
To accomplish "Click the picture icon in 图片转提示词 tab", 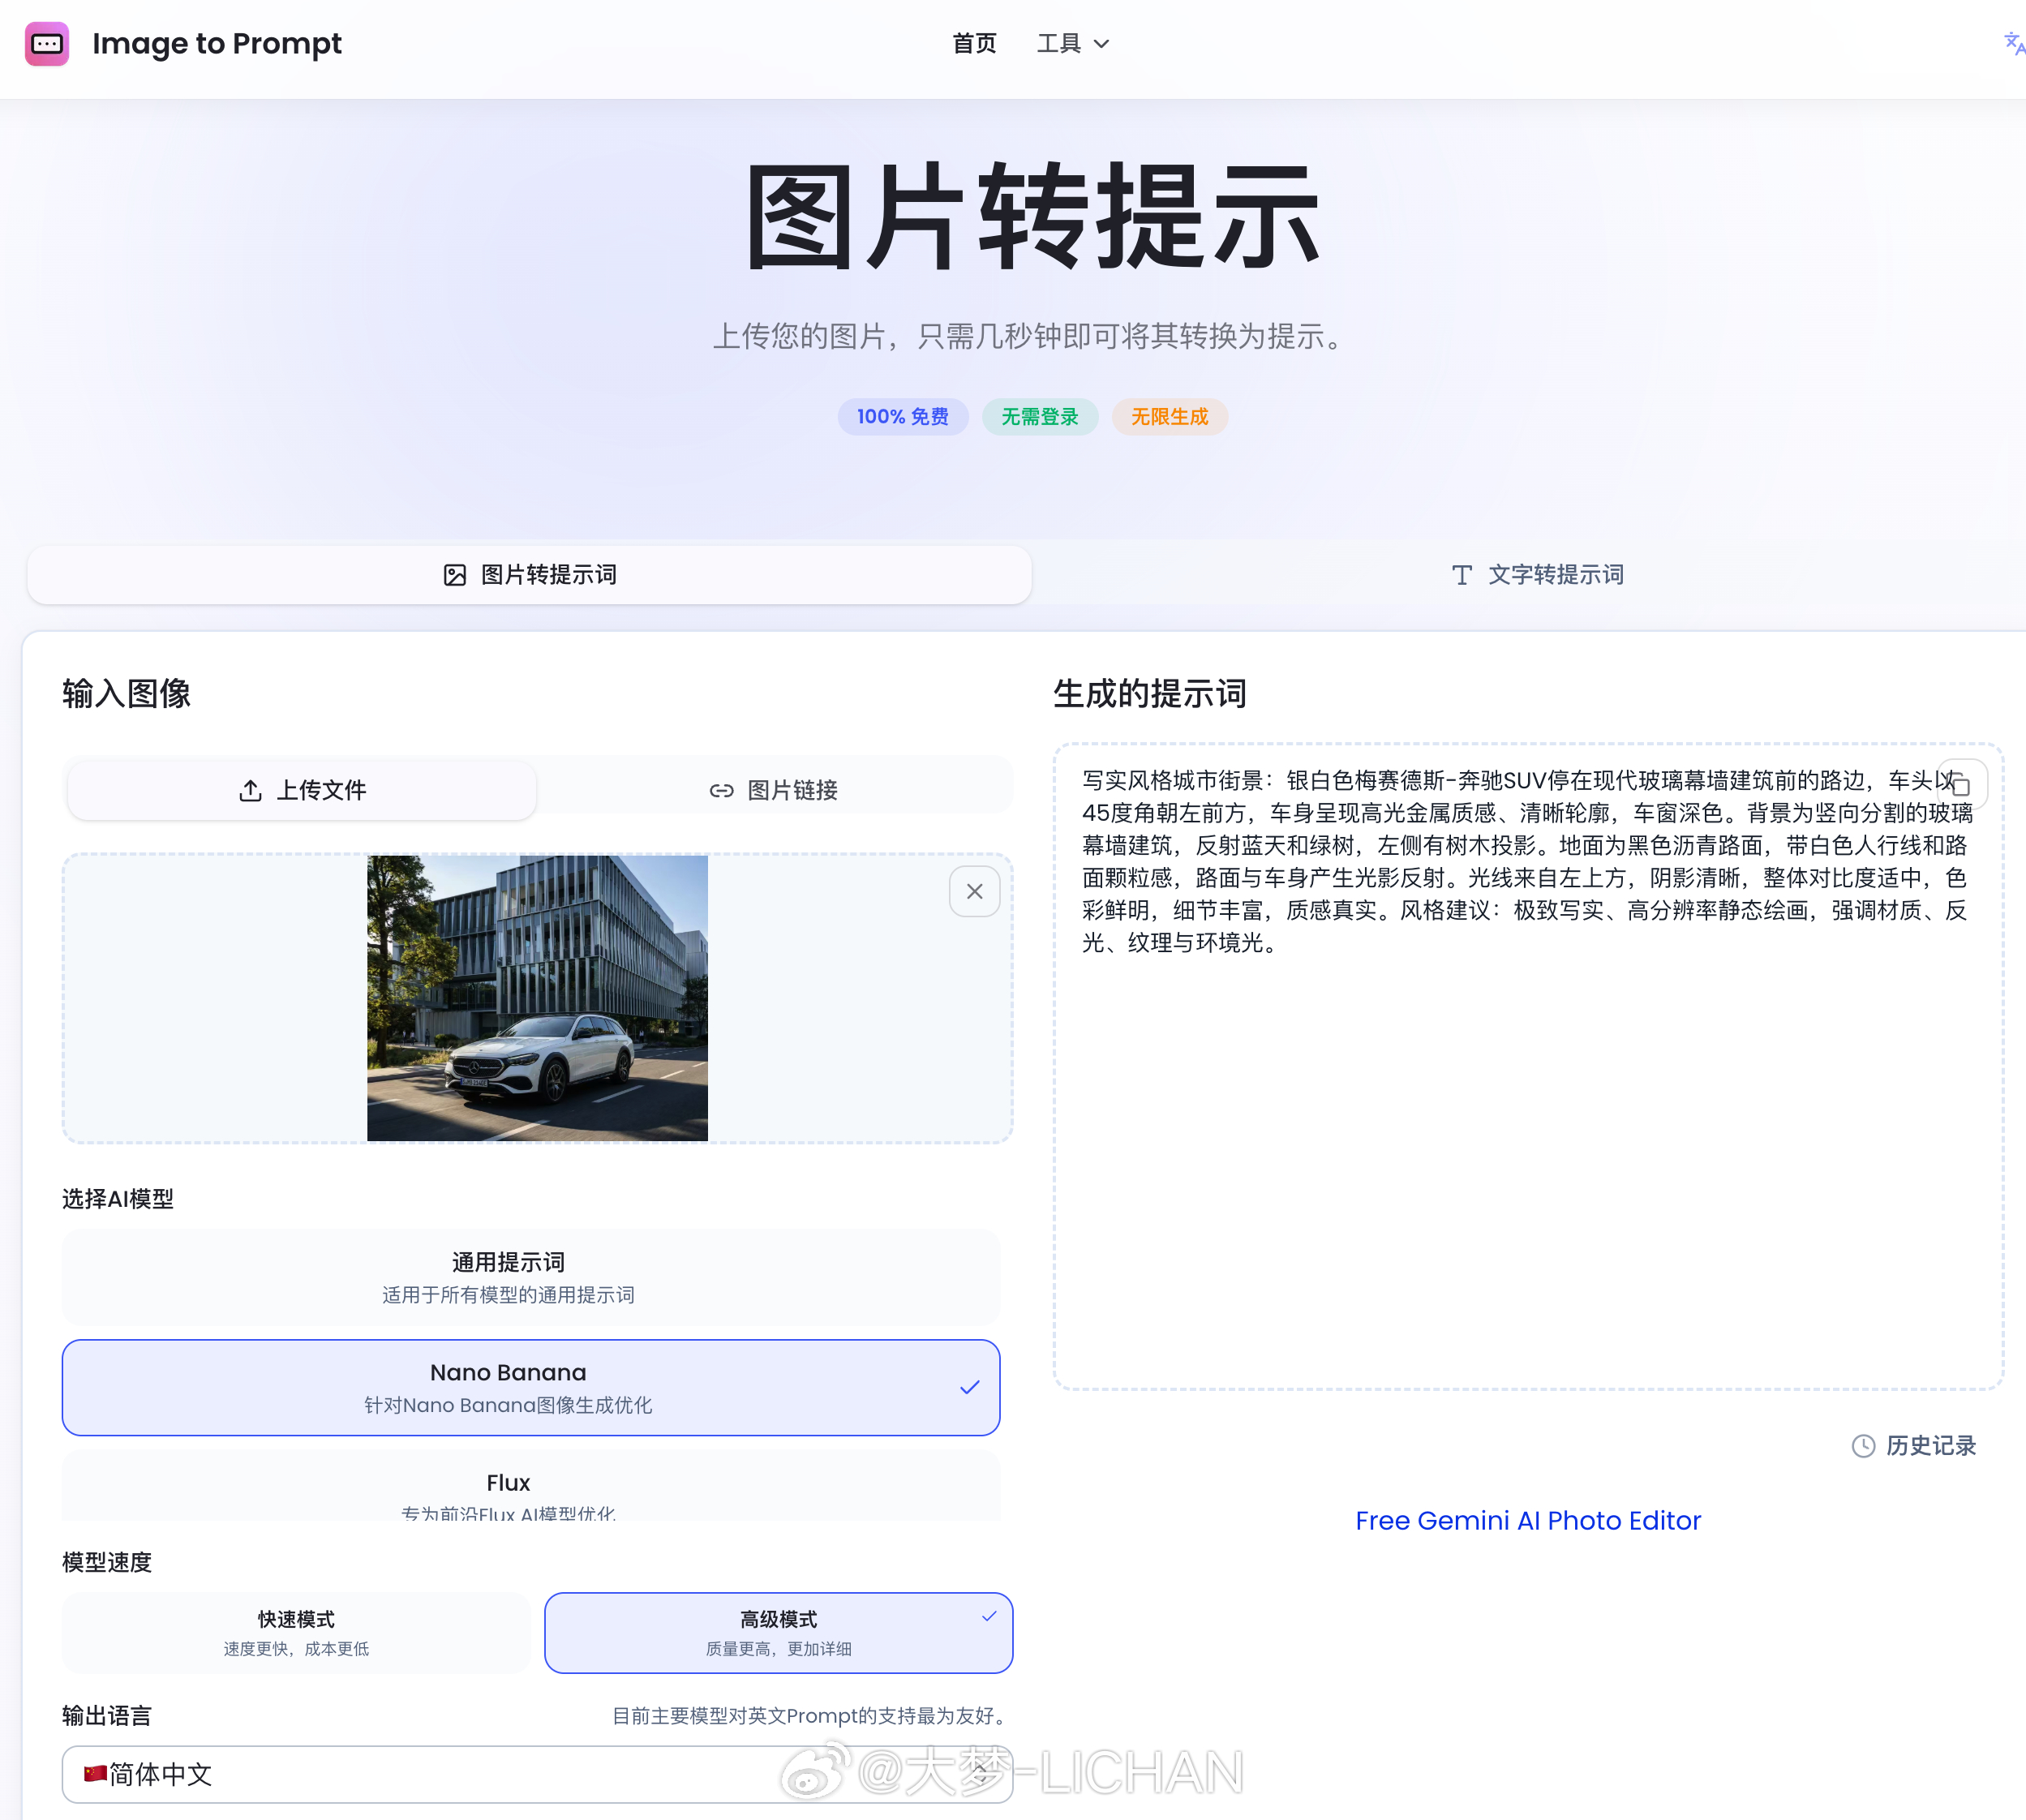I will pos(454,575).
